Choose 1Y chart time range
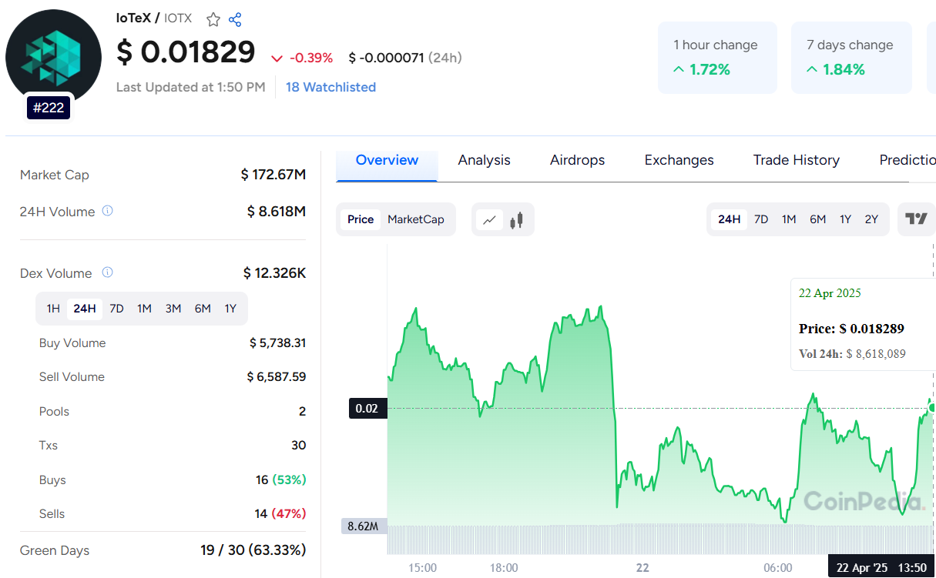This screenshot has width=936, height=578. point(845,219)
